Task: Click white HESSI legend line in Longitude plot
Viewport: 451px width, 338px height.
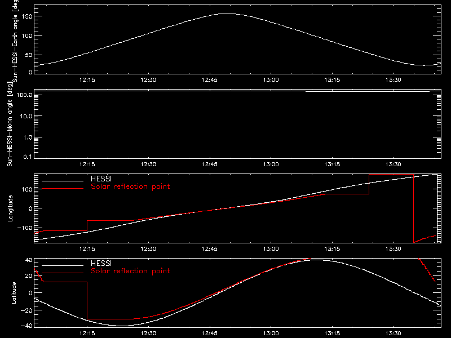Action: 63,181
